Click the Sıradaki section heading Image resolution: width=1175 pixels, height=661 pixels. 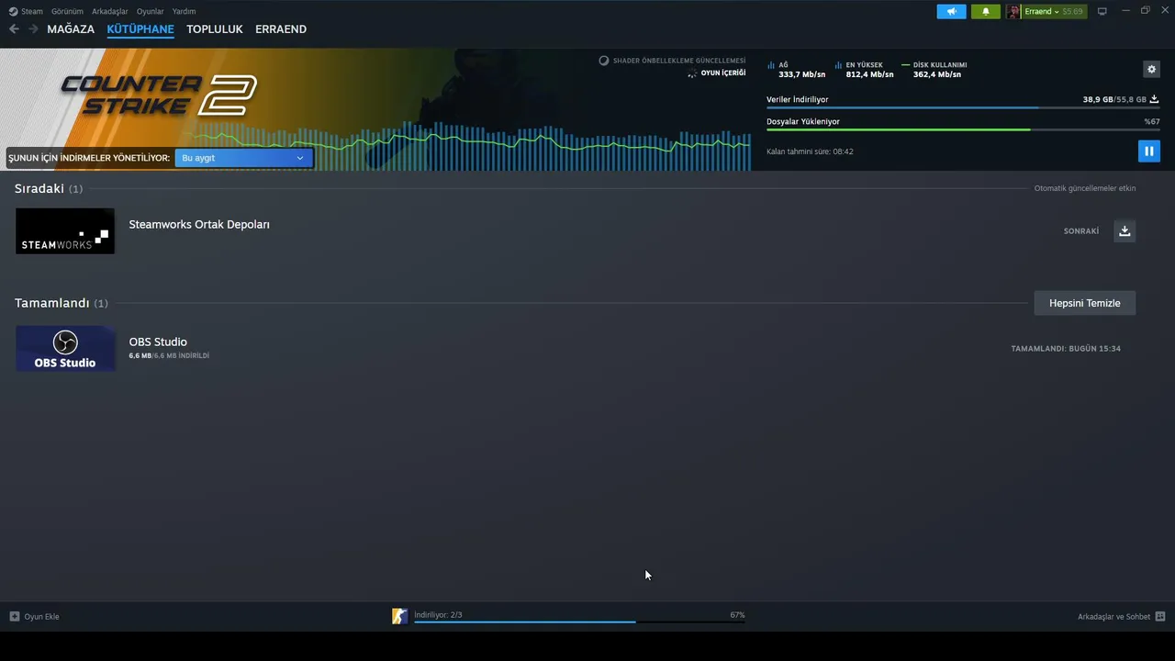click(39, 188)
